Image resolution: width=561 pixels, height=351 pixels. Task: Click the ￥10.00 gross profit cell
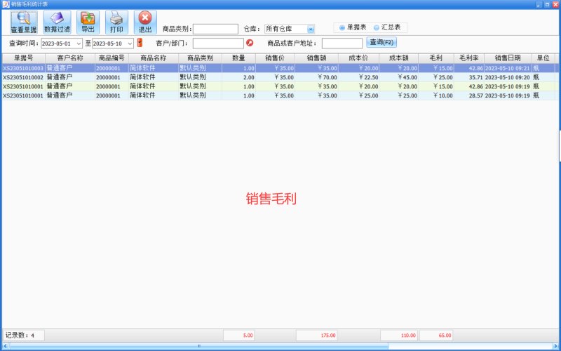tap(436, 95)
